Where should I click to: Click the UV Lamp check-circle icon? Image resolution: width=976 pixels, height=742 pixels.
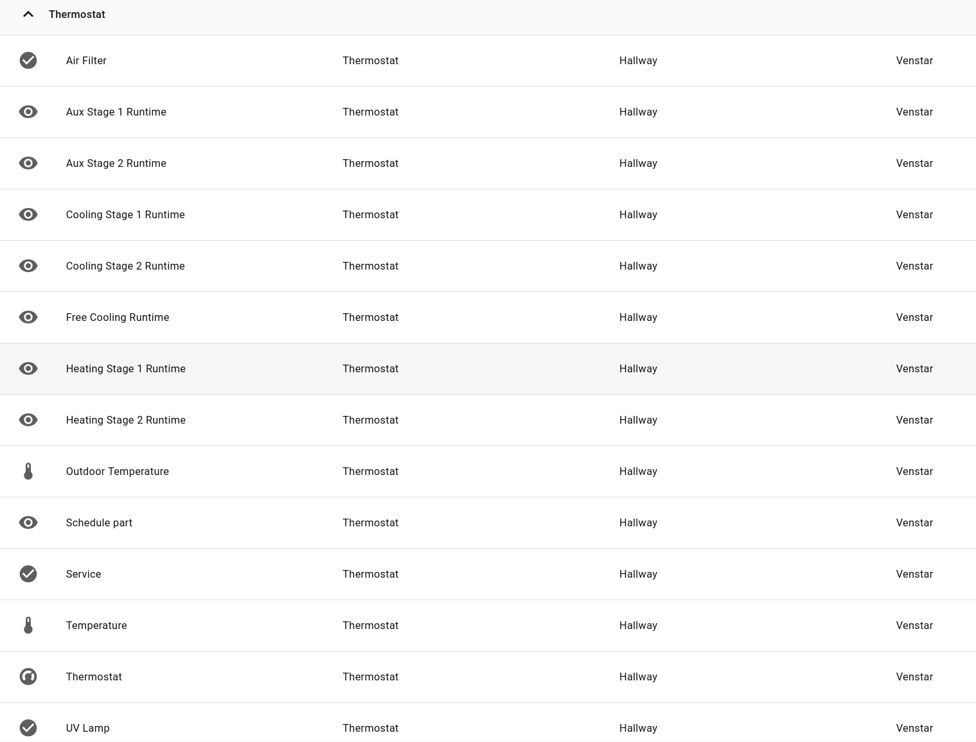pyautogui.click(x=28, y=728)
